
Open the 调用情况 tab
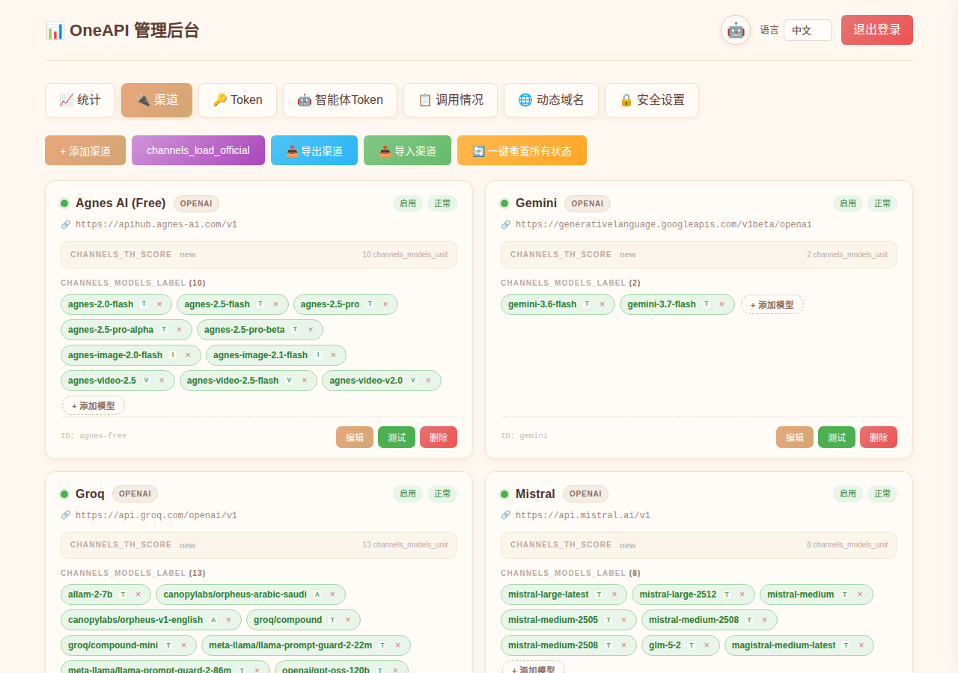point(451,100)
